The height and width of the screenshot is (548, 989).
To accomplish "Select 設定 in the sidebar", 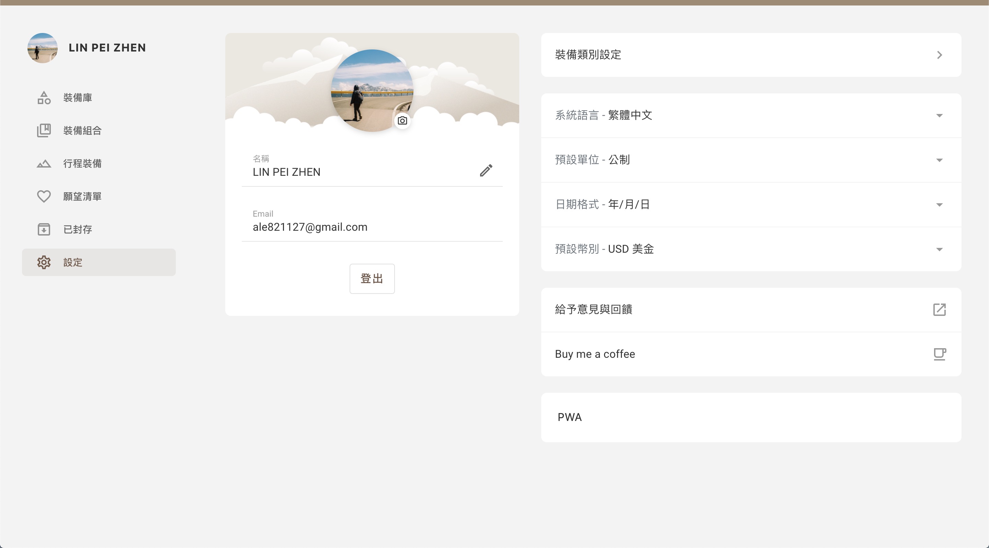I will click(99, 262).
